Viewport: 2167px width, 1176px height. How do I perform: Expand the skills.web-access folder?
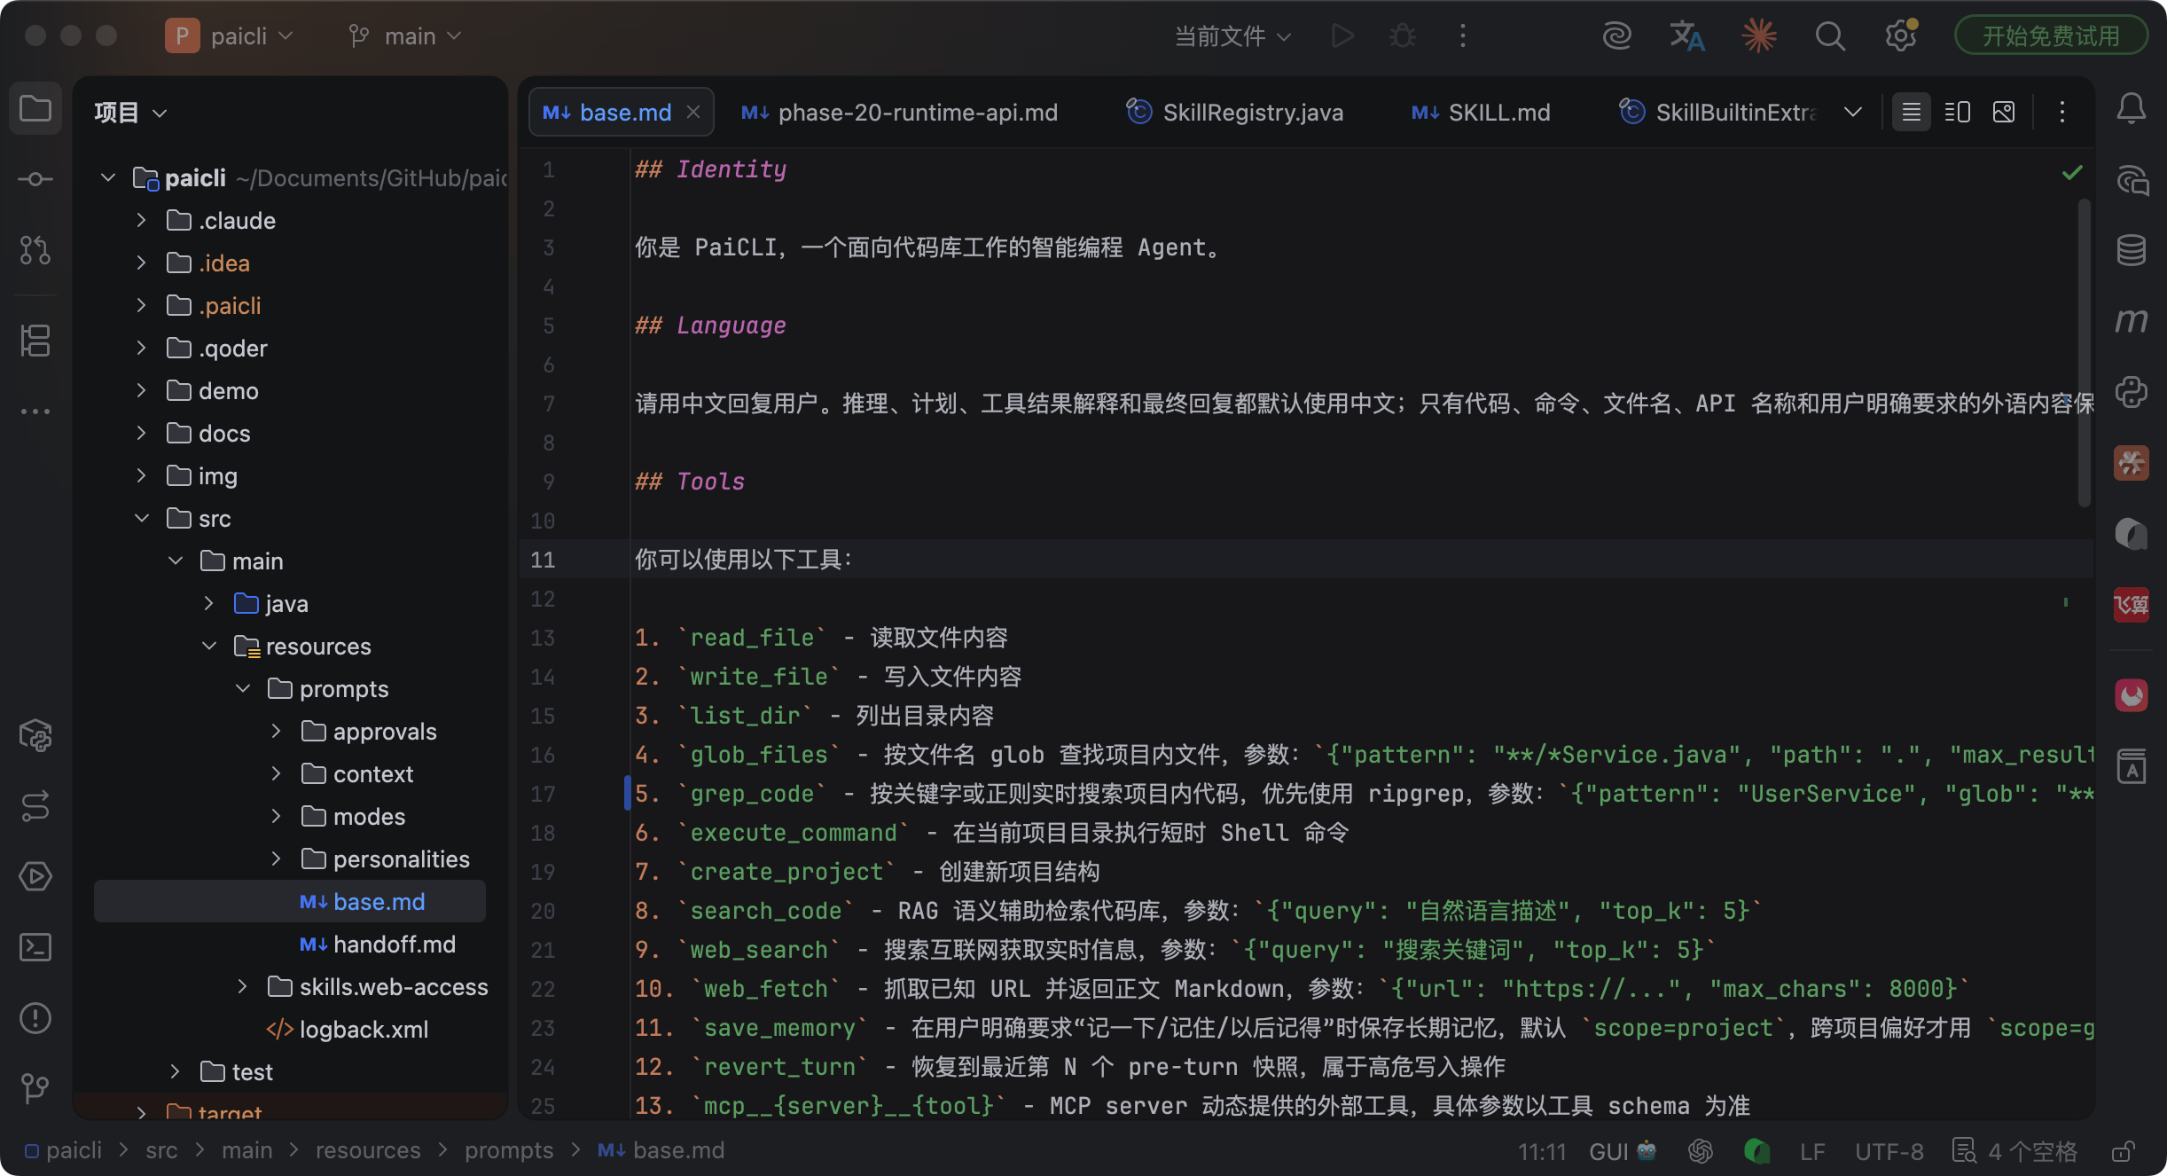point(242,986)
